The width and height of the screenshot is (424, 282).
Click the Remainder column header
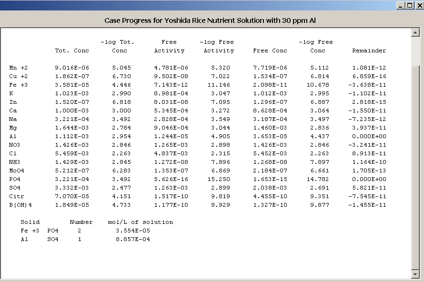(369, 50)
